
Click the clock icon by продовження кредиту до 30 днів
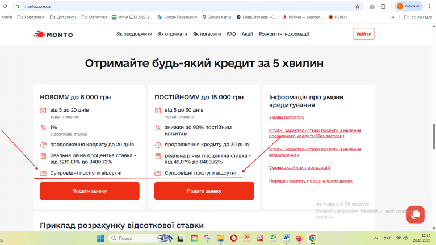pyautogui.click(x=158, y=145)
